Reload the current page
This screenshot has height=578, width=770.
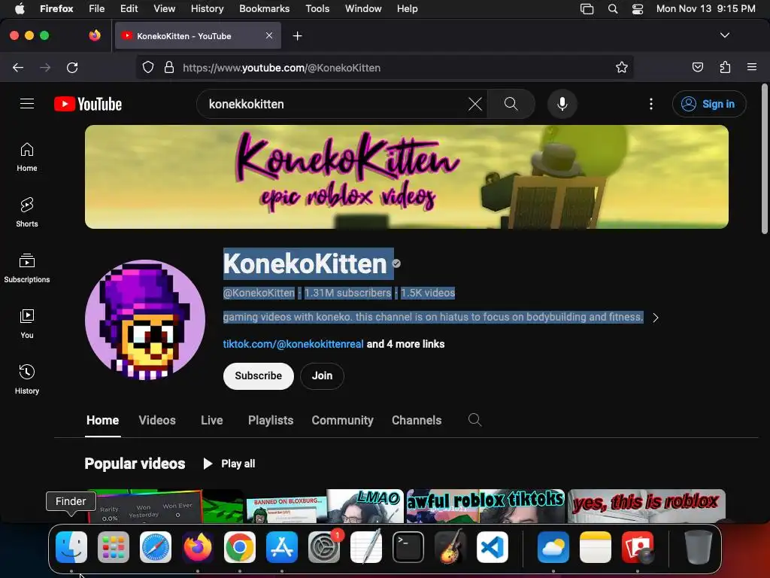click(72, 67)
